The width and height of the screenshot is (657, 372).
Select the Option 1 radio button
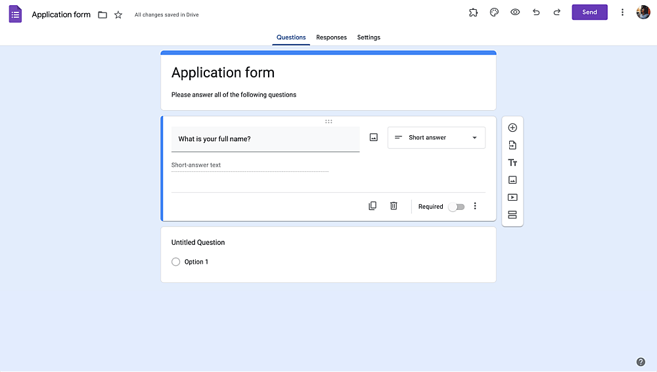(175, 262)
